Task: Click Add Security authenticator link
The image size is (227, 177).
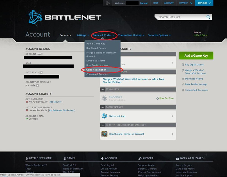Action: point(56,102)
